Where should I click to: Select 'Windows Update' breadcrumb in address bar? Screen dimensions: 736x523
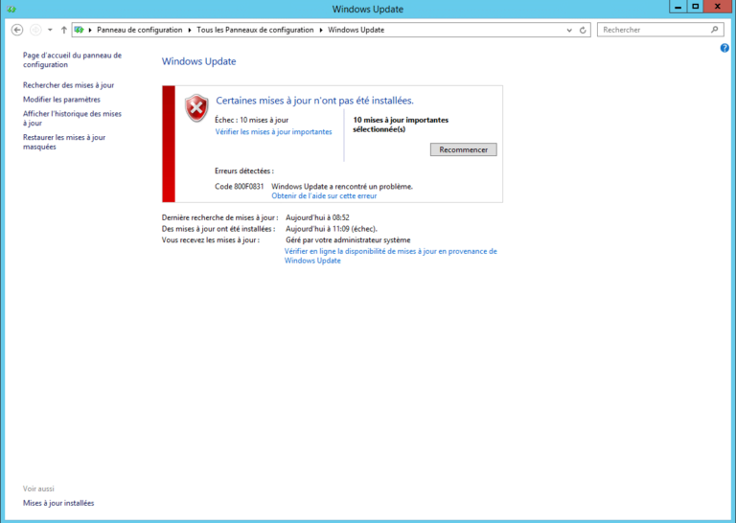[x=356, y=30]
